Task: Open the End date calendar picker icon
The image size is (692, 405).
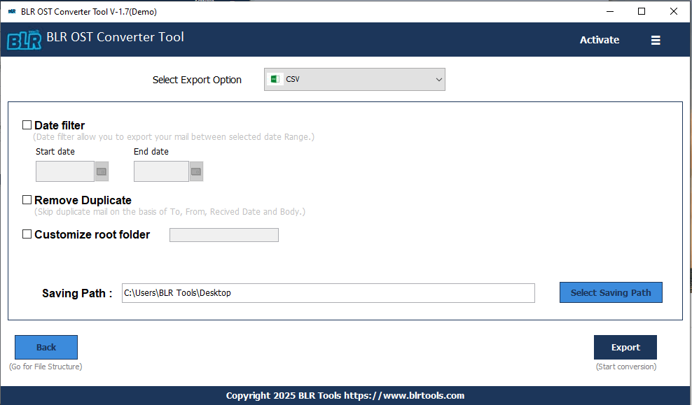Action: pyautogui.click(x=196, y=171)
